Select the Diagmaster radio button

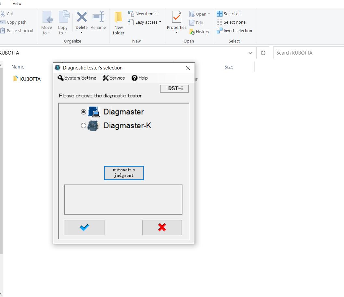coord(83,112)
